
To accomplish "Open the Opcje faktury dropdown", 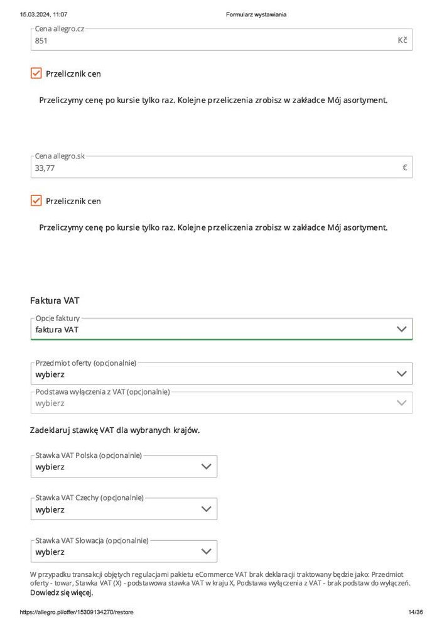I will coord(213,329).
